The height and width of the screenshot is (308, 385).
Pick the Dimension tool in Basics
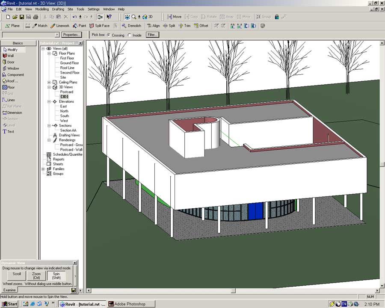click(12, 113)
